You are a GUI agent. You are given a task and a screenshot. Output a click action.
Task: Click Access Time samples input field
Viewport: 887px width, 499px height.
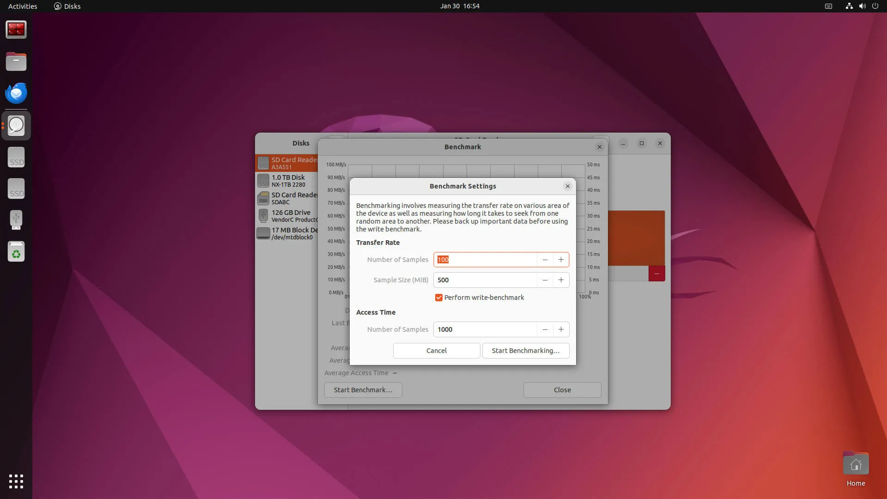485,329
